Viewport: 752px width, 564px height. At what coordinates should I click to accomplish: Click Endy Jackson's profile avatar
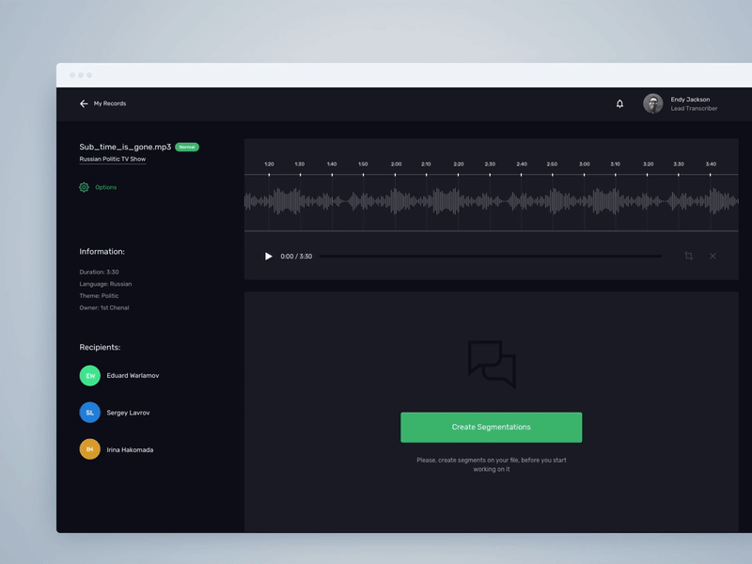[x=652, y=103]
